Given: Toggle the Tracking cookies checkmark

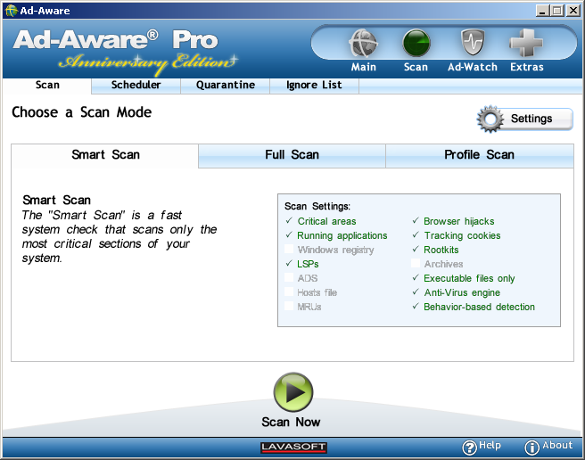Looking at the screenshot, I should [x=416, y=235].
